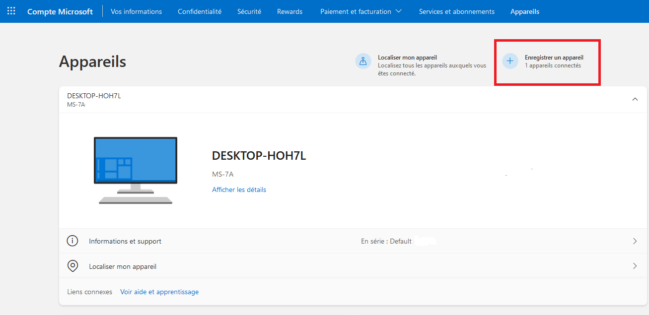Click the location pin icon in device row

72,266
